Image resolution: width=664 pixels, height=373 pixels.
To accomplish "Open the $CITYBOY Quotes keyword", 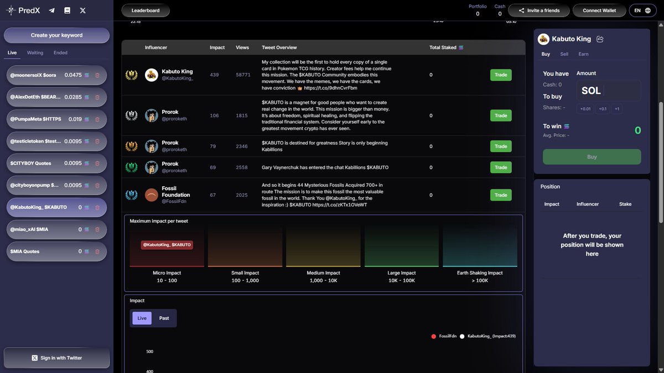I will coord(56,164).
